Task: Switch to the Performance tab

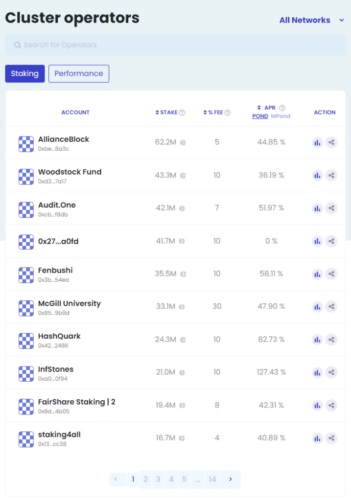Action: [79, 73]
